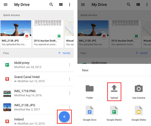Open Grand Canal Hotel map file
Image resolution: width=151 pixels, height=126 pixels.
[37, 79]
